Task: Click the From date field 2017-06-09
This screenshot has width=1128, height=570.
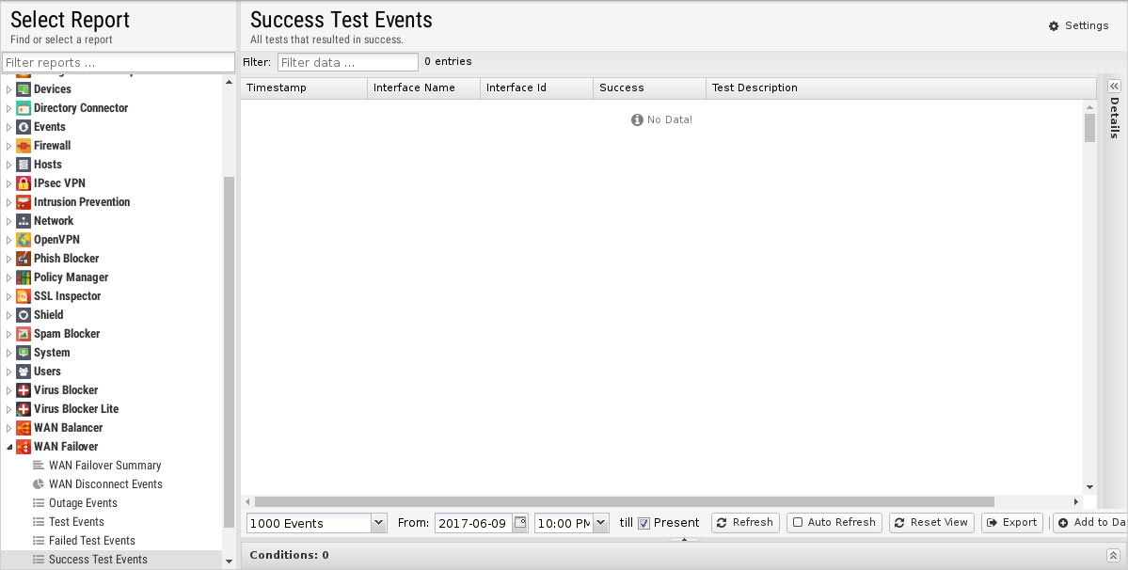Action: click(x=473, y=523)
